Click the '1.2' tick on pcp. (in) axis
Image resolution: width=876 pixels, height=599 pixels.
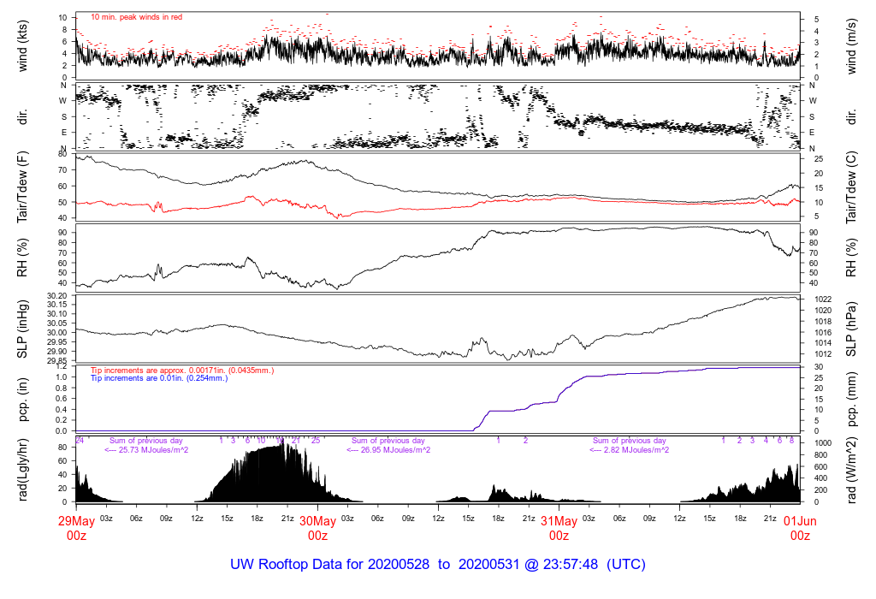[62, 366]
